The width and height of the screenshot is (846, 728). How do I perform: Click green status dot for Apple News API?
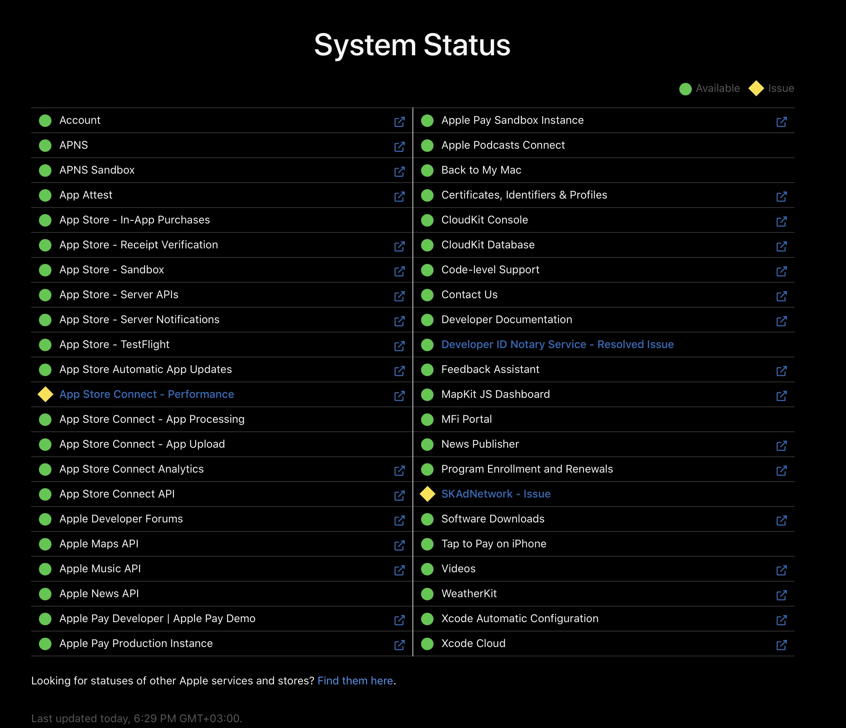pos(45,594)
